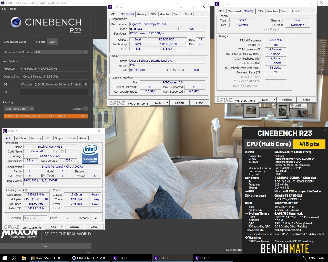Open SPD tab in top-right CPU-Z window
328x262 pixels.
260,11
